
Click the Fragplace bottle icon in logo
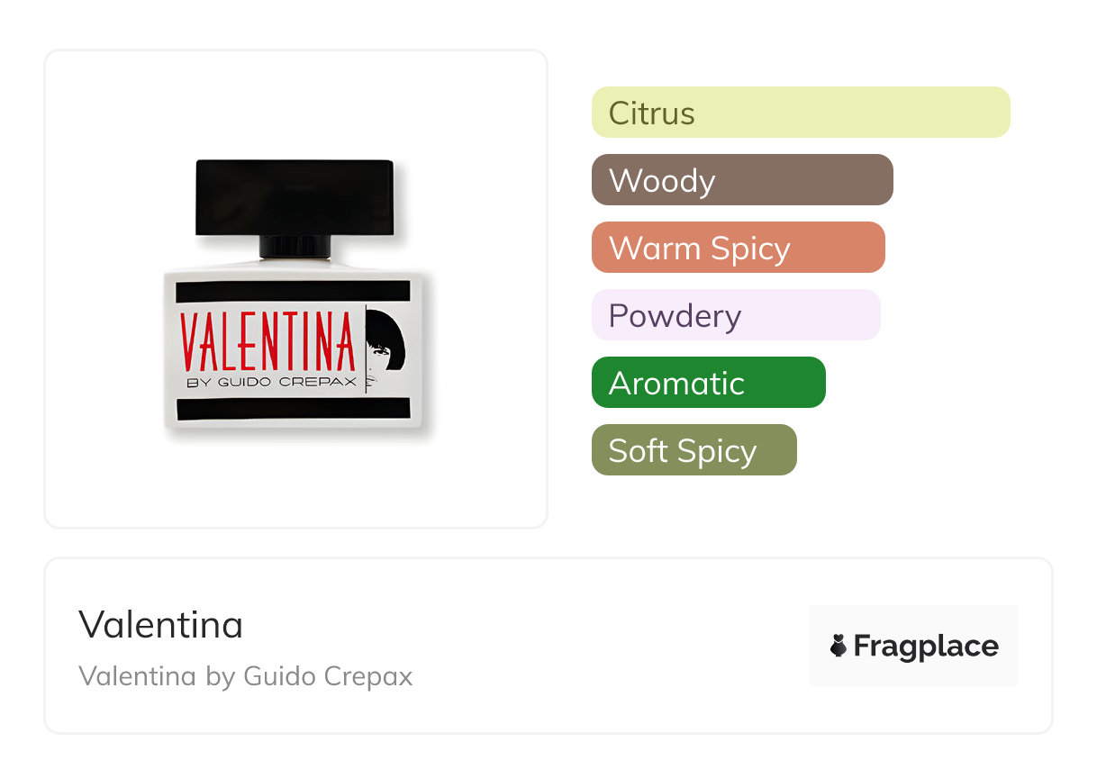click(839, 646)
